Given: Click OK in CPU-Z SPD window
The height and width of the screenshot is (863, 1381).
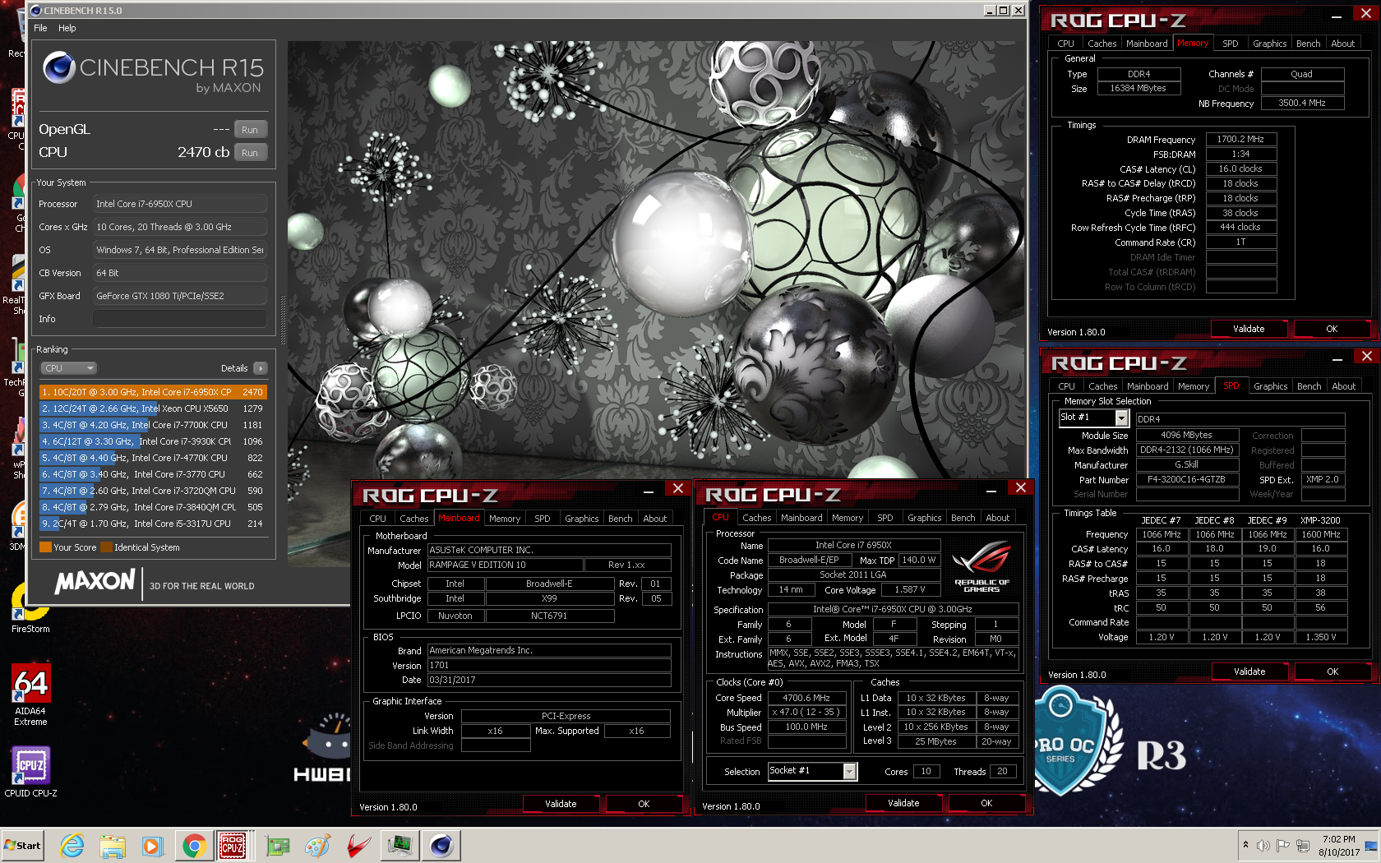Looking at the screenshot, I should 1333,671.
